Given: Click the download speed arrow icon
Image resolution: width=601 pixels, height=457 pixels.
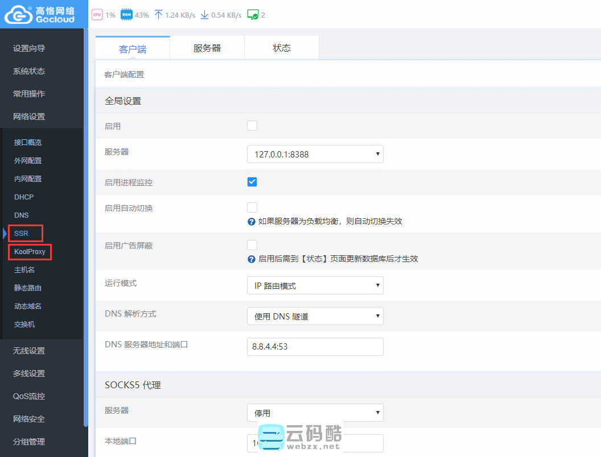Looking at the screenshot, I should click(x=204, y=15).
